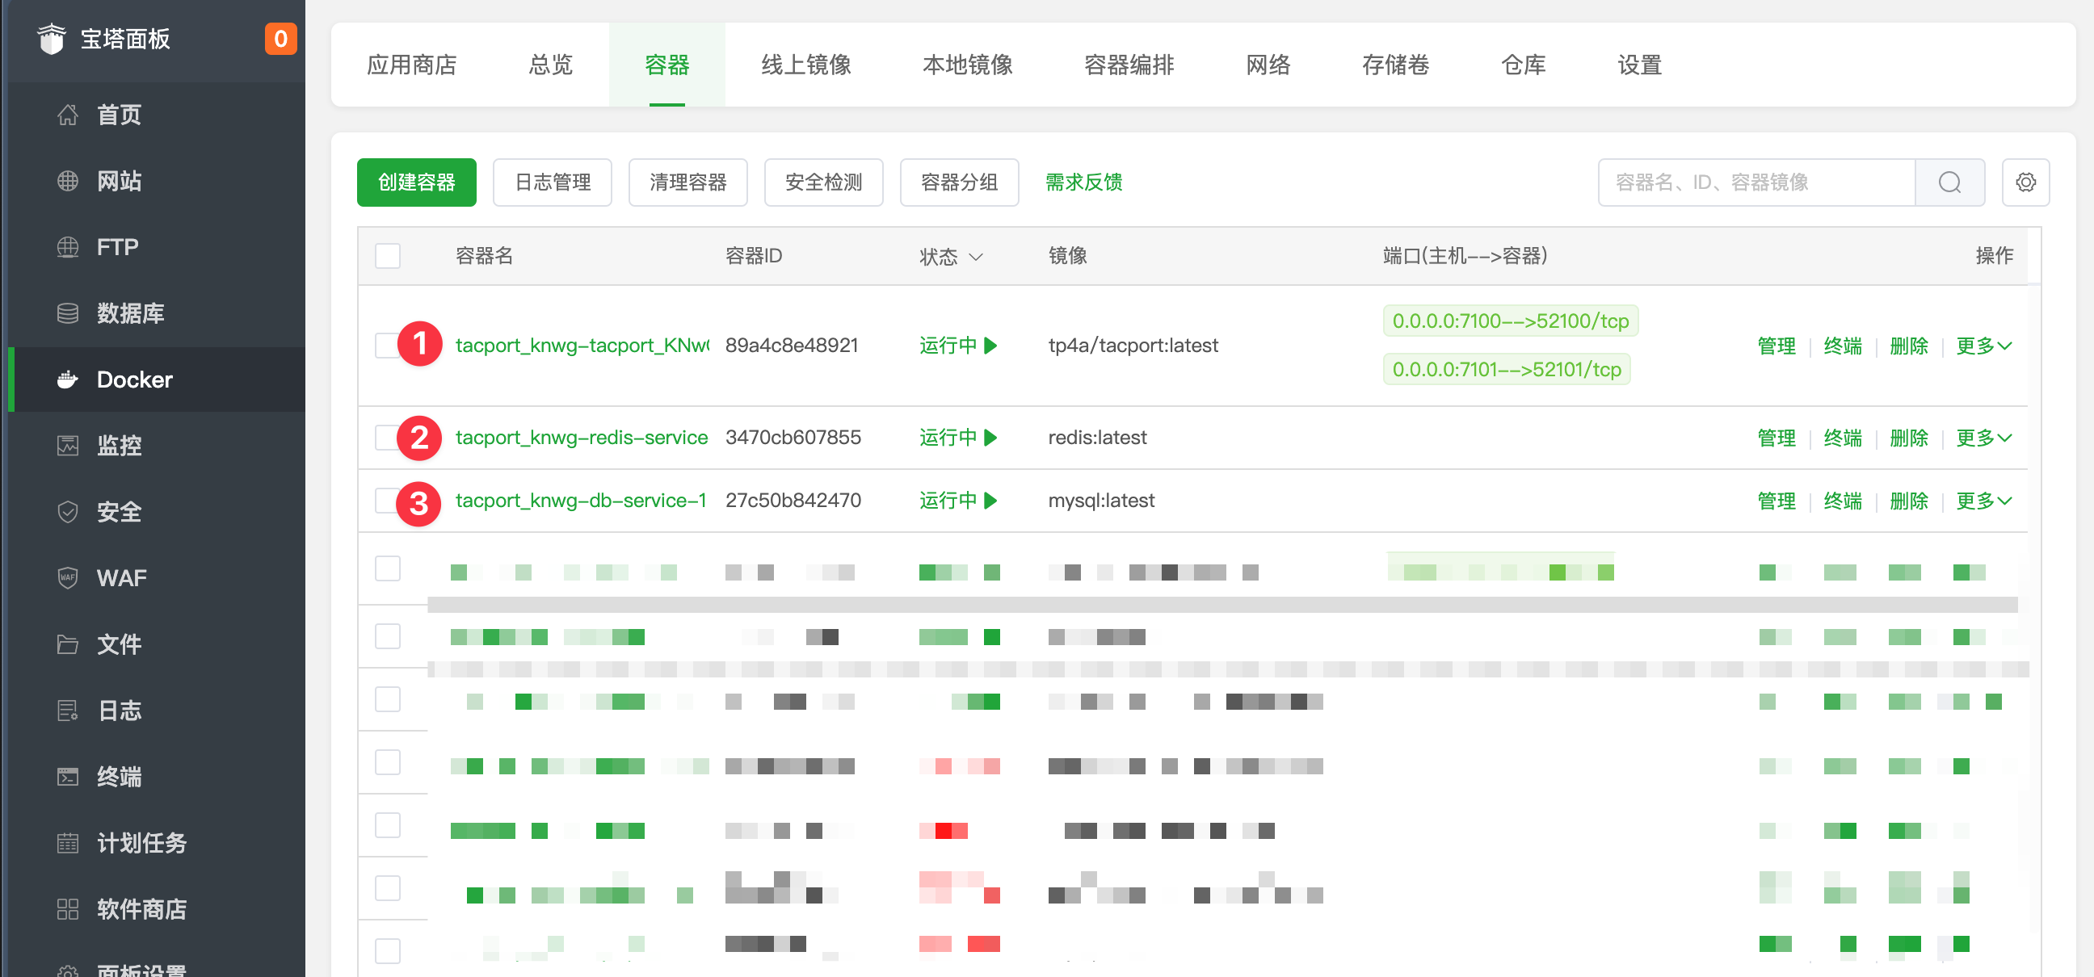2094x977 pixels.
Task: Open the 监控 monitor icon in sidebar
Action: (68, 446)
